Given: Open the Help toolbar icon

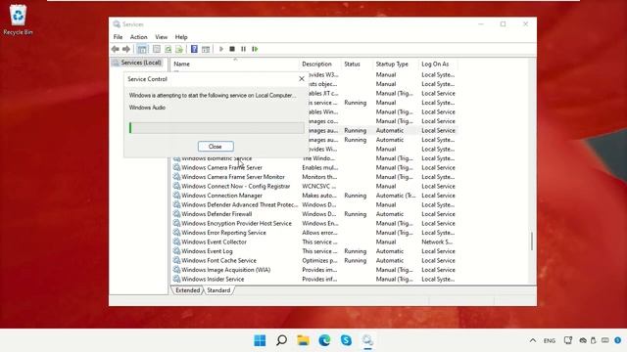Looking at the screenshot, I should pyautogui.click(x=194, y=49).
